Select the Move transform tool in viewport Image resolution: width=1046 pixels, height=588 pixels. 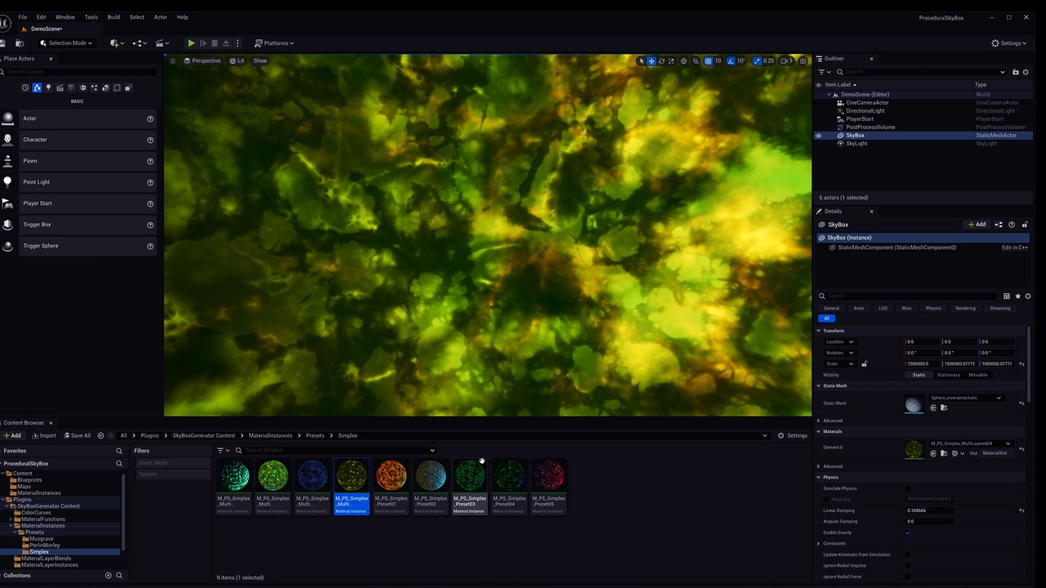click(651, 60)
